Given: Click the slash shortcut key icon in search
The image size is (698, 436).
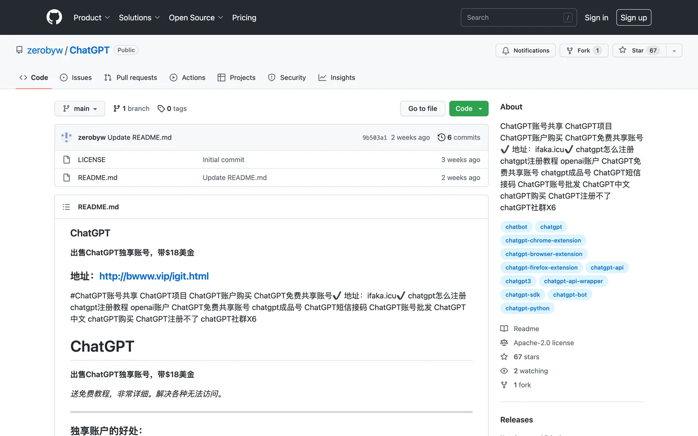Looking at the screenshot, I should 568,17.
